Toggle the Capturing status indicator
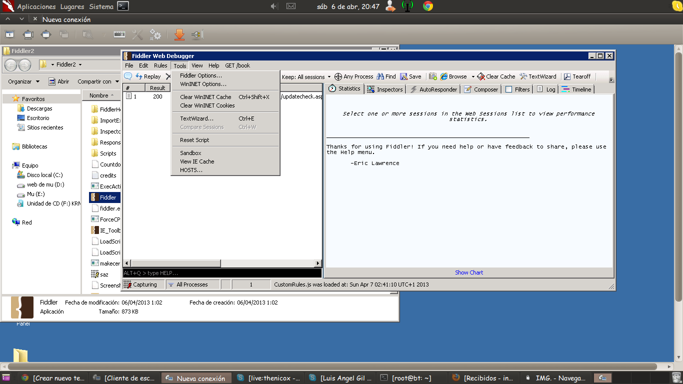683x384 pixels. (143, 284)
